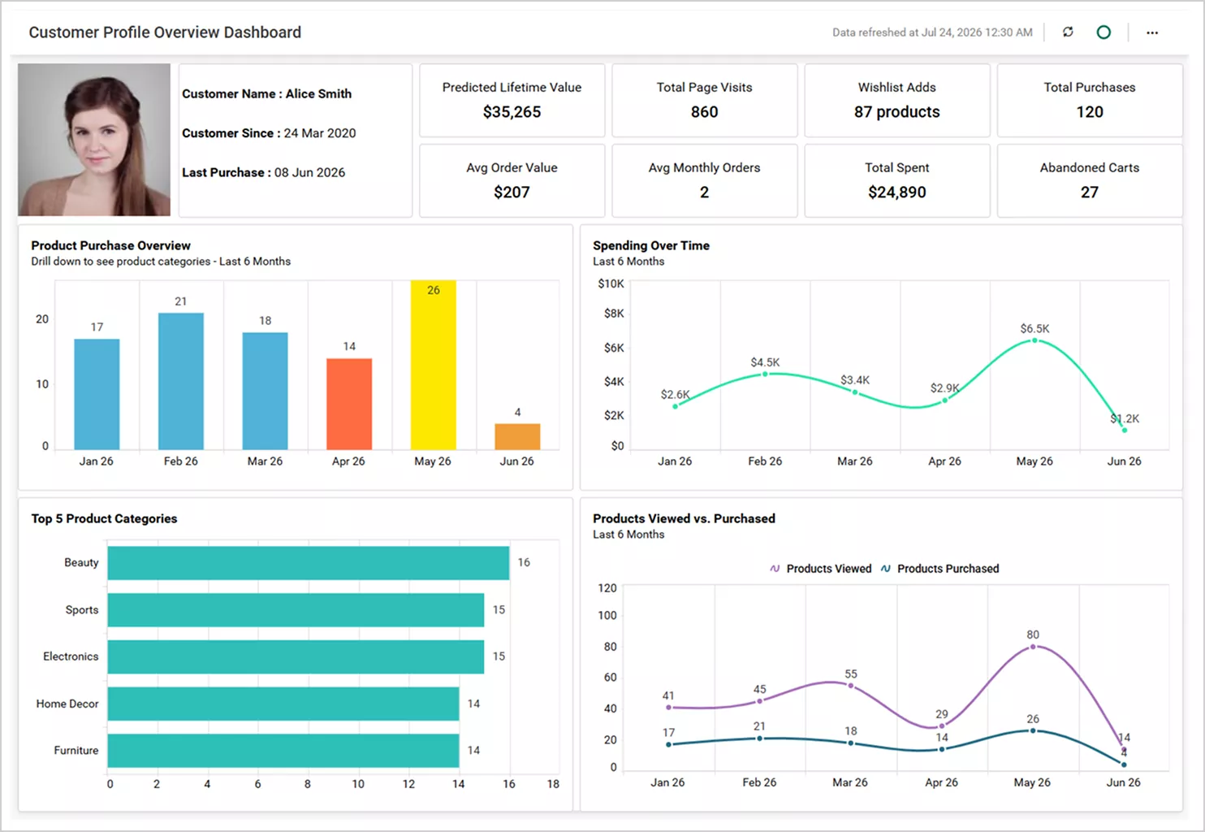Click the Jun 26 orange bar
This screenshot has width=1205, height=832.
517,437
